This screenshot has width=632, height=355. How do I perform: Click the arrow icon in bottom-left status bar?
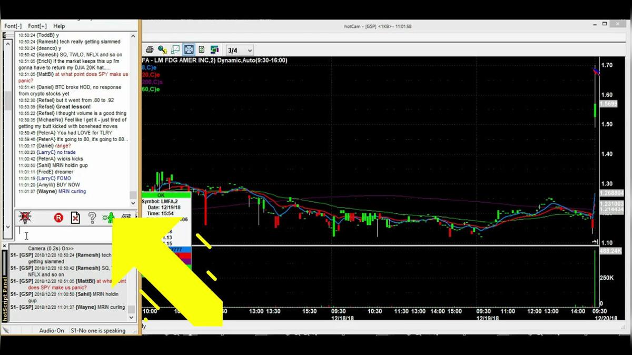(x=6, y=330)
